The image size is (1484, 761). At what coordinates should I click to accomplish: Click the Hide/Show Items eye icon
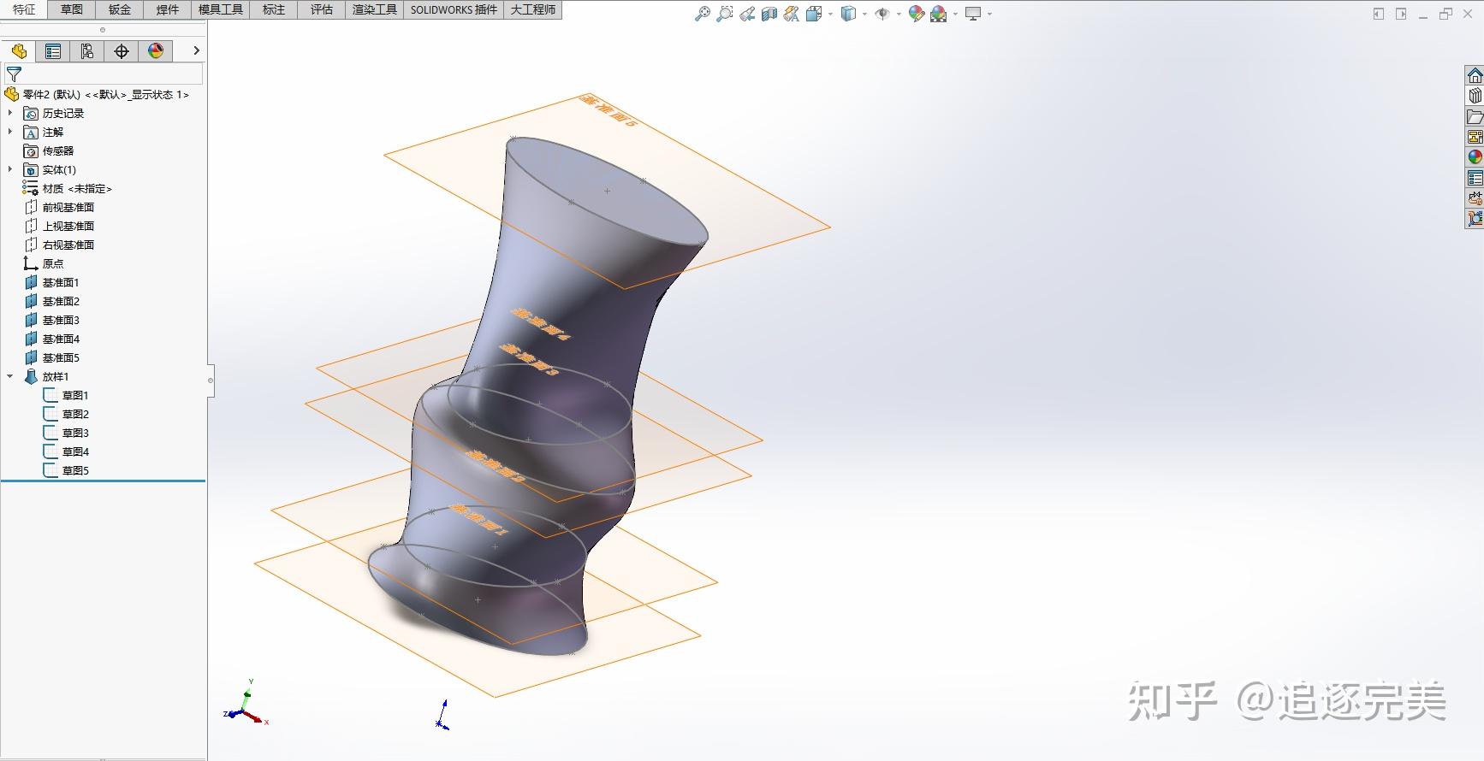tap(882, 14)
